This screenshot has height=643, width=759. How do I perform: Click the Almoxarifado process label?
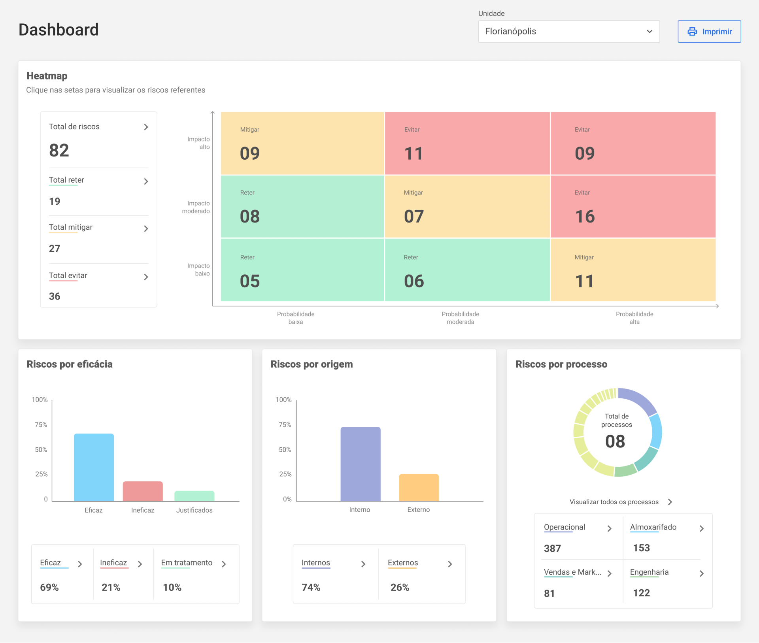point(653,527)
